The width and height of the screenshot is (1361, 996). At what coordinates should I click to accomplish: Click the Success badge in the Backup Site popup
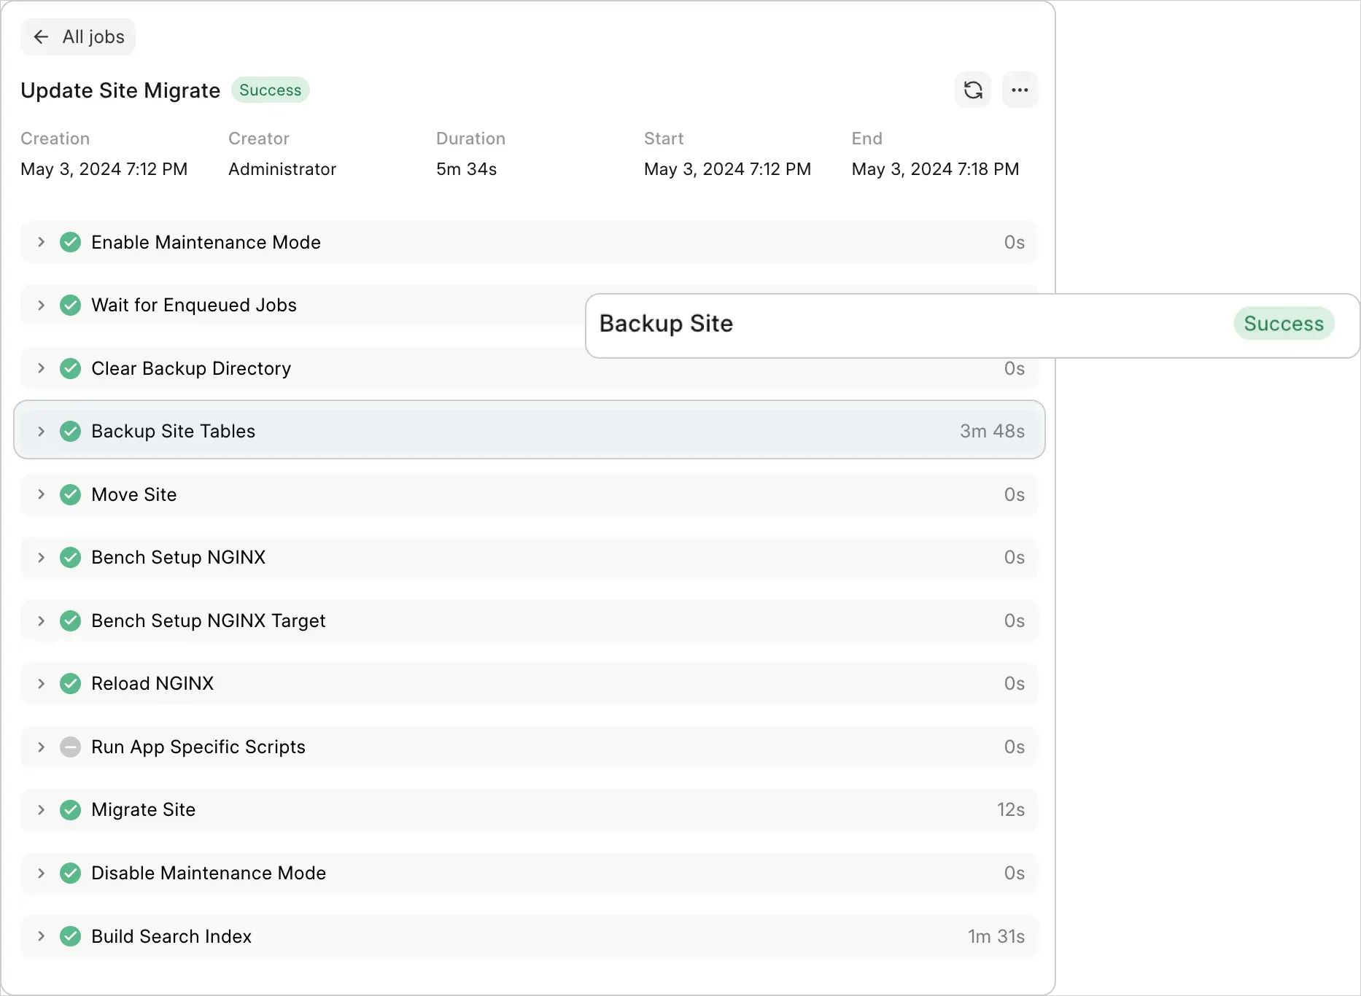pos(1284,323)
